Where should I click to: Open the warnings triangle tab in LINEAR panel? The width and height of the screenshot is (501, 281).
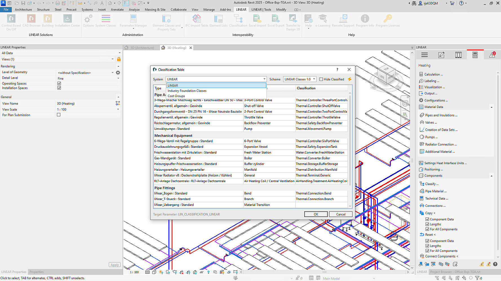click(492, 55)
